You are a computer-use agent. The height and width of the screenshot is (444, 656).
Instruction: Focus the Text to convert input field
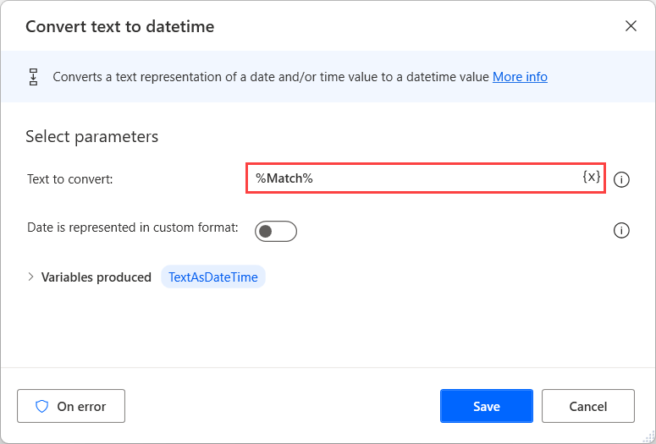coord(425,178)
